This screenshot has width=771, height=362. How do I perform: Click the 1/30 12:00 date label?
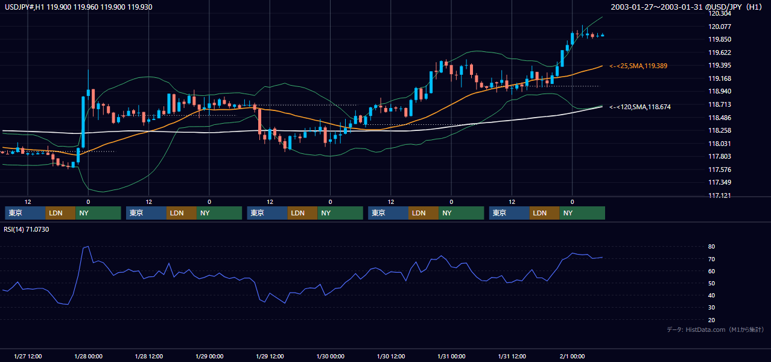tap(391, 357)
